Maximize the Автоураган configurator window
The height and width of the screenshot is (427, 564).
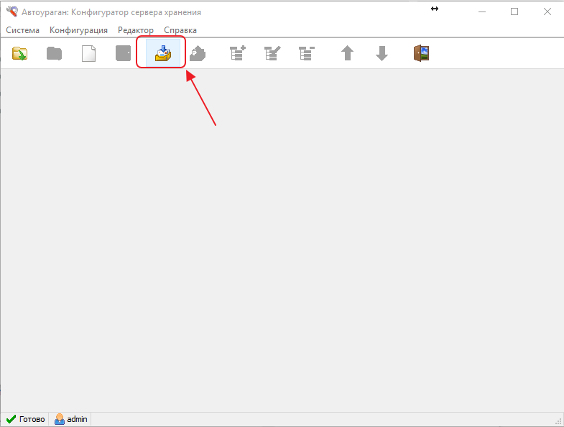[x=514, y=12]
